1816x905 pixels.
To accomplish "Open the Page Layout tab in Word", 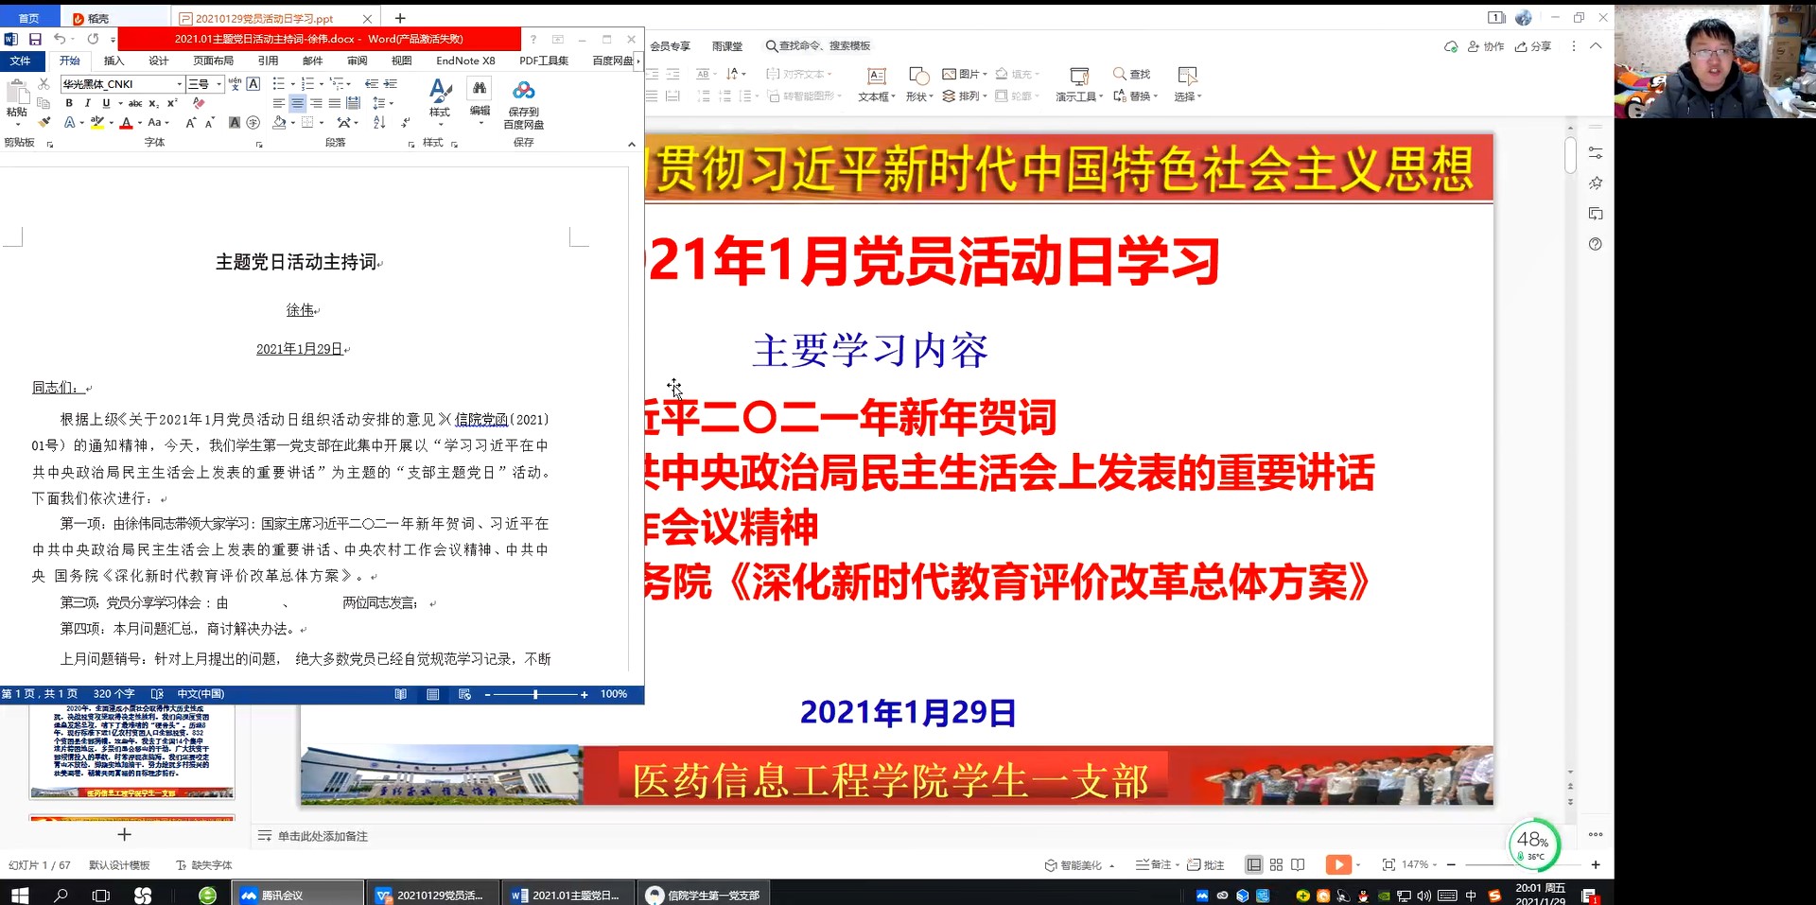I will coord(213,61).
